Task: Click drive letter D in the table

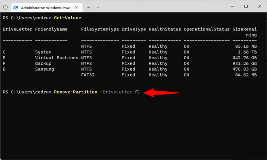Action: [x=4, y=69]
